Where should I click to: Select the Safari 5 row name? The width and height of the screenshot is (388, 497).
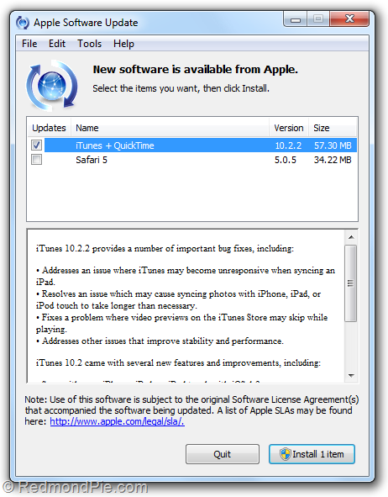(x=92, y=160)
